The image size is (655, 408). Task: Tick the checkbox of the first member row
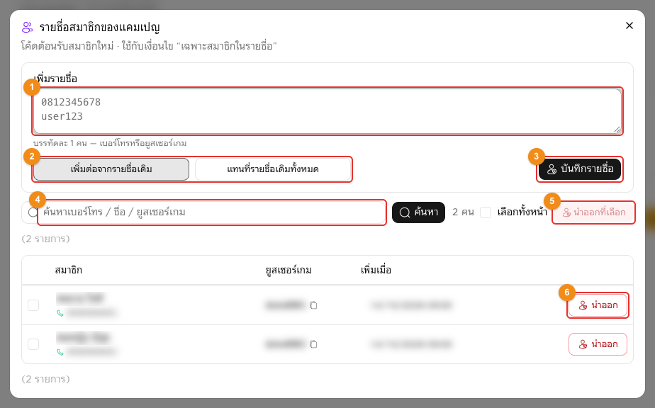(x=33, y=305)
